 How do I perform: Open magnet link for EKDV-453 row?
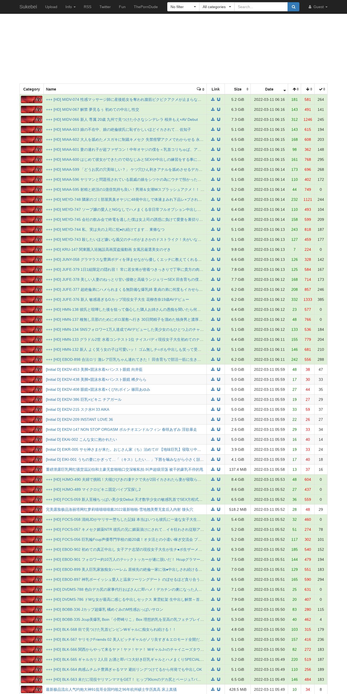coord(219,369)
